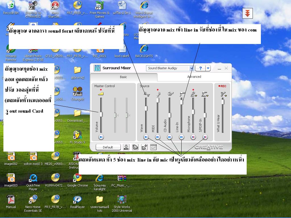Minimize the Surround Mixer window
The height and width of the screenshot is (218, 291).
click(219, 68)
